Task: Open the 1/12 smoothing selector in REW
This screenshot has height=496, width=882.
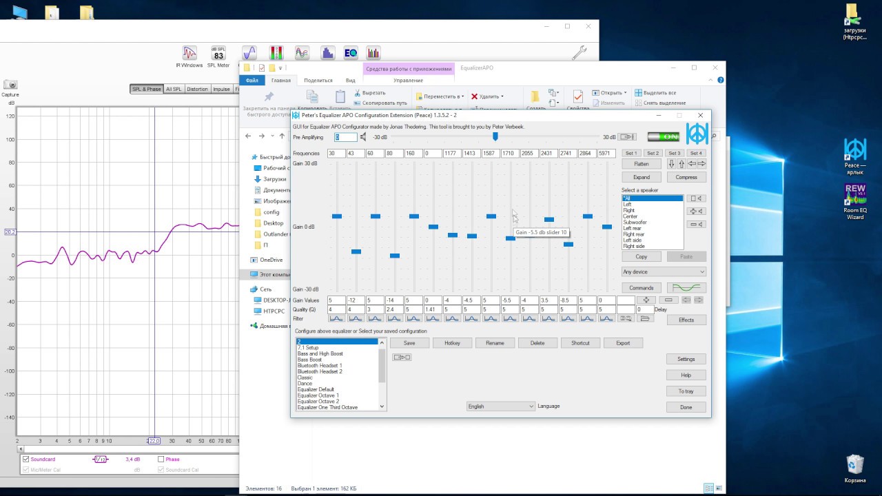Action: [x=101, y=459]
